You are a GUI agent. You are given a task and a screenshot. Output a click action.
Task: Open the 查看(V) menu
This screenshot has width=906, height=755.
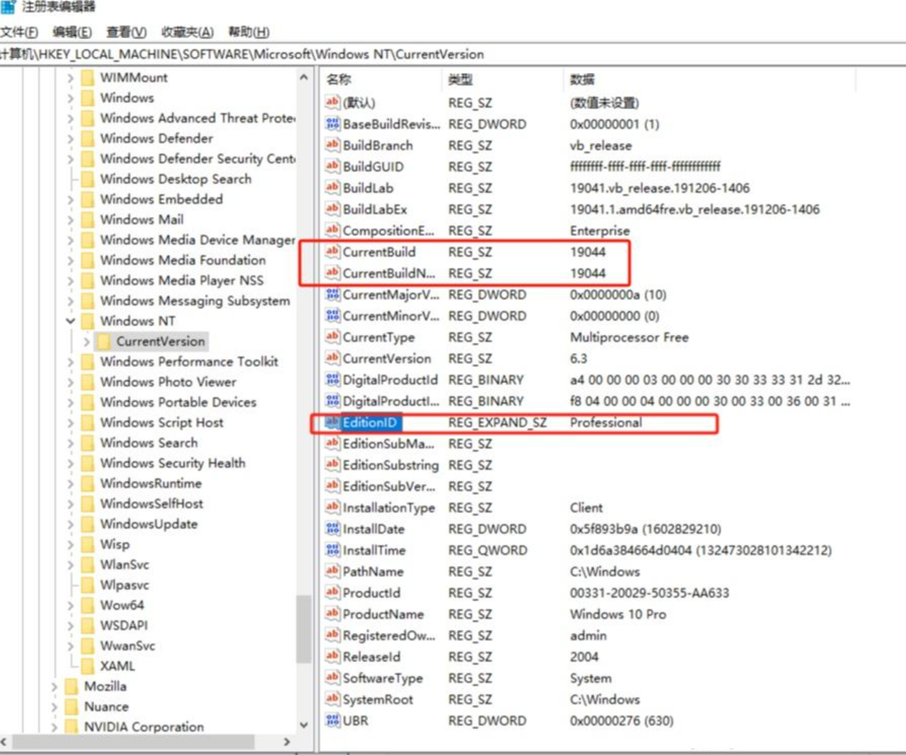(x=126, y=32)
